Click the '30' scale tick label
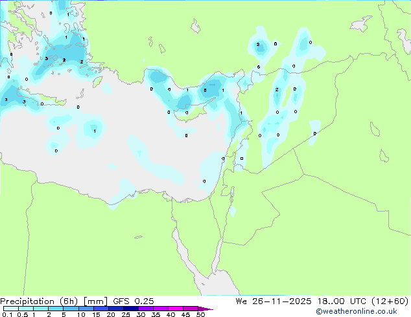 [x=141, y=314]
